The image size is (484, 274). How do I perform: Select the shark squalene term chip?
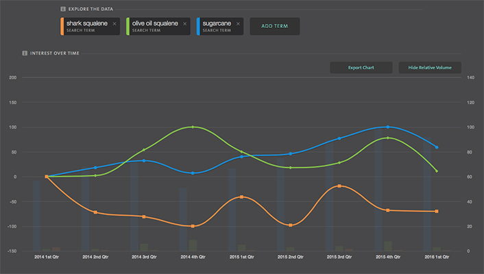click(x=86, y=26)
